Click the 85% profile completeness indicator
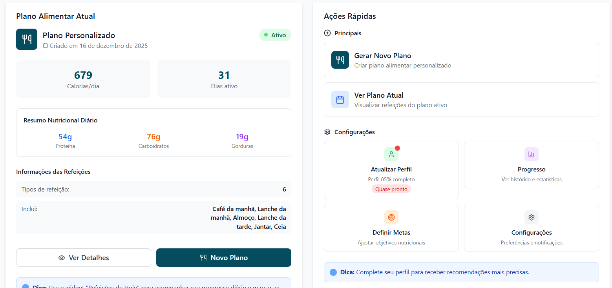This screenshot has width=612, height=288. (391, 179)
